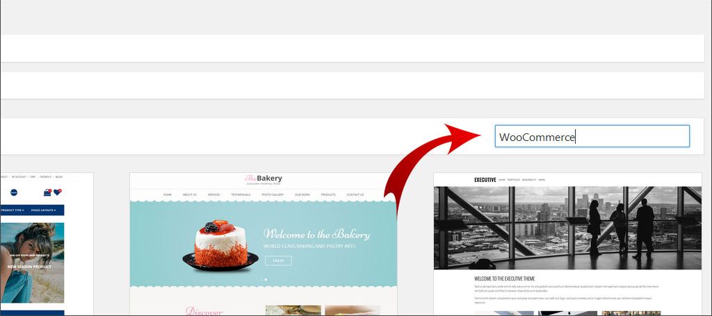The width and height of the screenshot is (712, 316).
Task: Click Products in the Bakery menu
Action: point(328,194)
